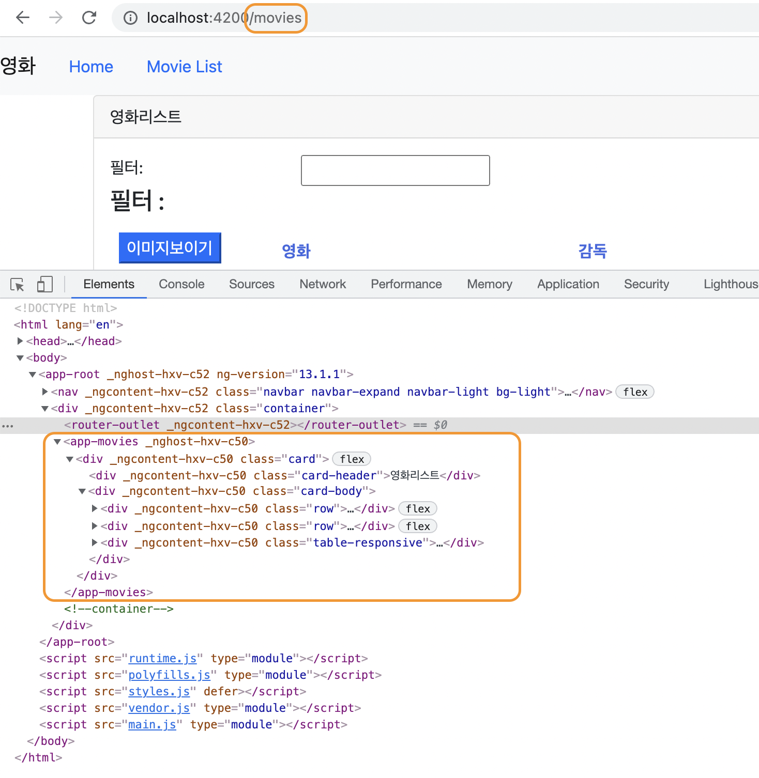Expand the div table-responsive node
The height and width of the screenshot is (778, 759).
tap(95, 542)
